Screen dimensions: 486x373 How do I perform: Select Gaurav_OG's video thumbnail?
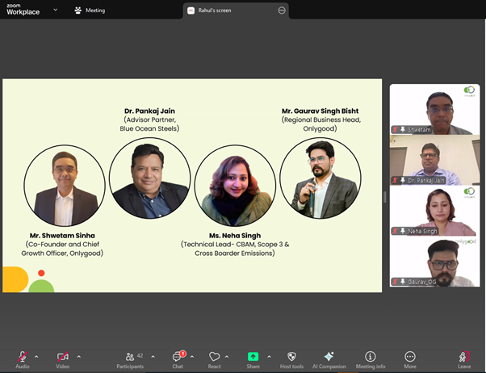435,262
